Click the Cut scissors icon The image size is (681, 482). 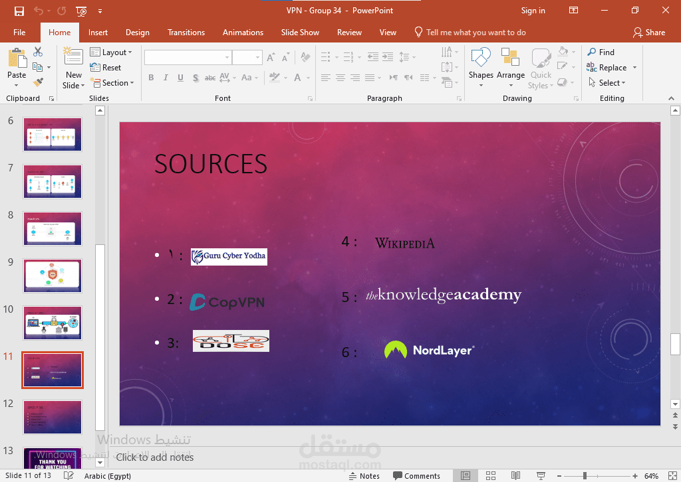pyautogui.click(x=38, y=52)
